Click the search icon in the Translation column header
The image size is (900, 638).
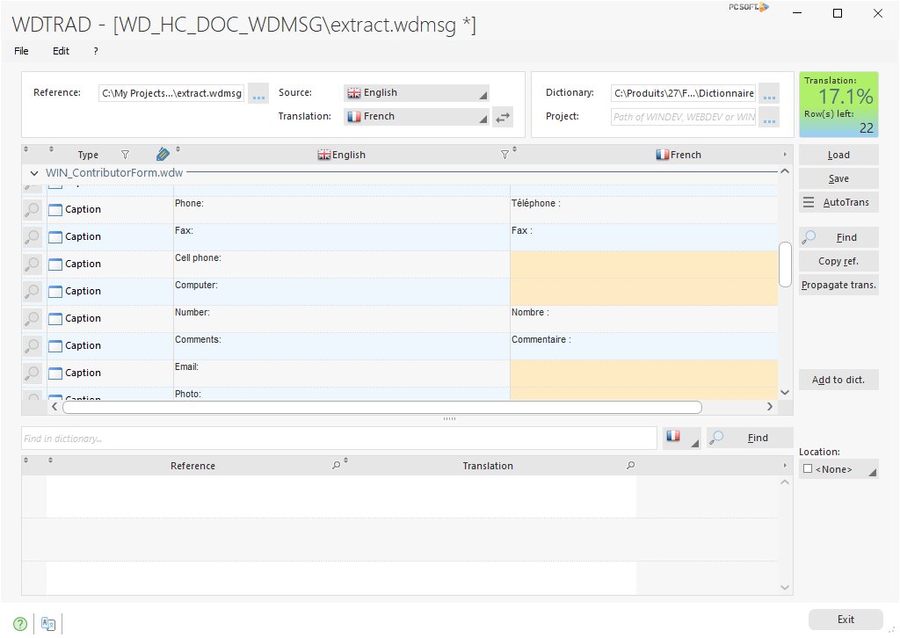tap(630, 465)
